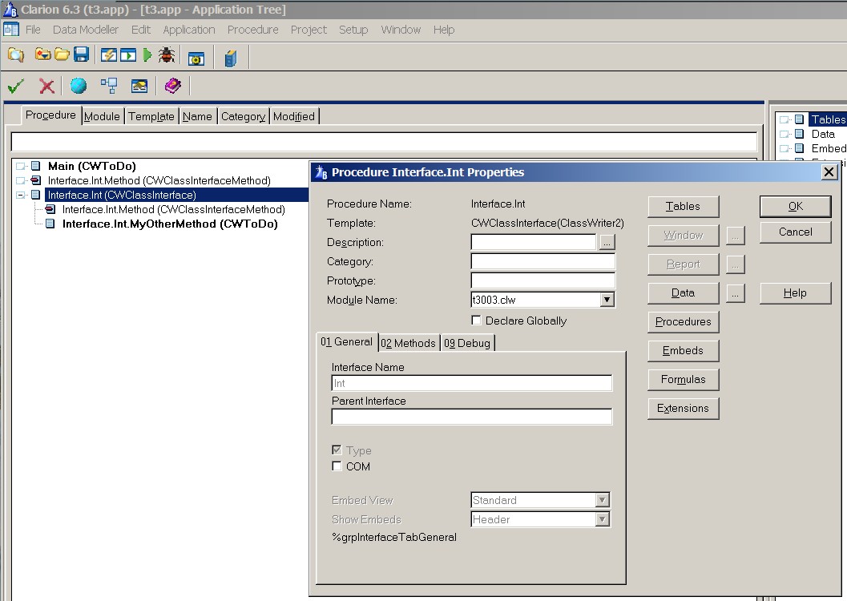Click the Main (CWToDo) procedure icon
Image resolution: width=847 pixels, height=601 pixels.
tap(35, 166)
